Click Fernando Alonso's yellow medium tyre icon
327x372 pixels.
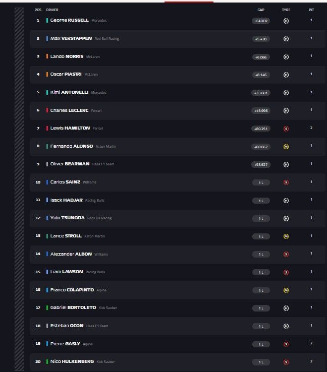[286, 147]
